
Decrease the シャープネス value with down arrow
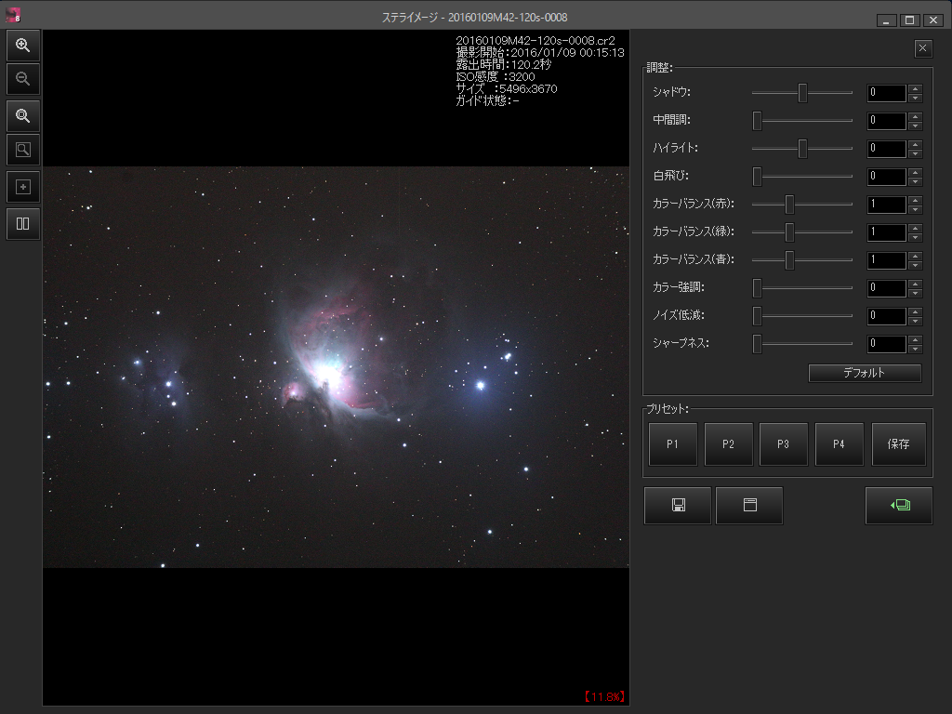915,349
